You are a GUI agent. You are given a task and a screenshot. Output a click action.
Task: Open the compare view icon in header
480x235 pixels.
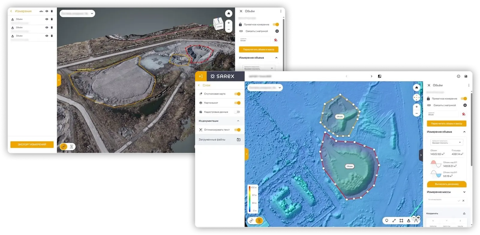click(379, 76)
